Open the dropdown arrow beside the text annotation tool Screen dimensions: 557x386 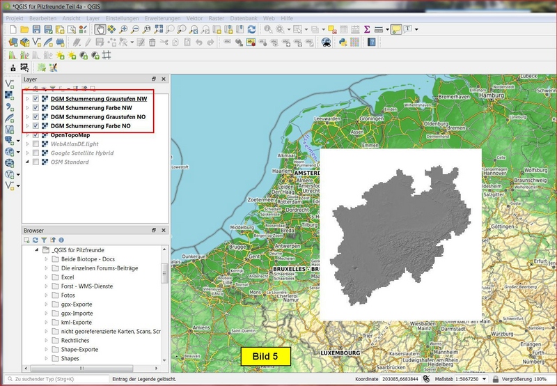point(416,29)
